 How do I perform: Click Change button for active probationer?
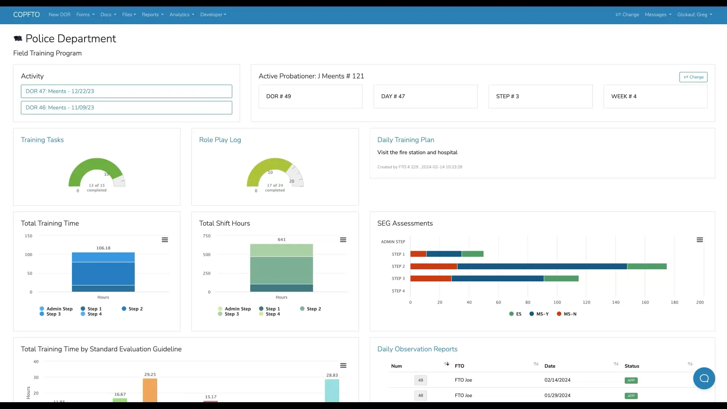click(x=693, y=77)
